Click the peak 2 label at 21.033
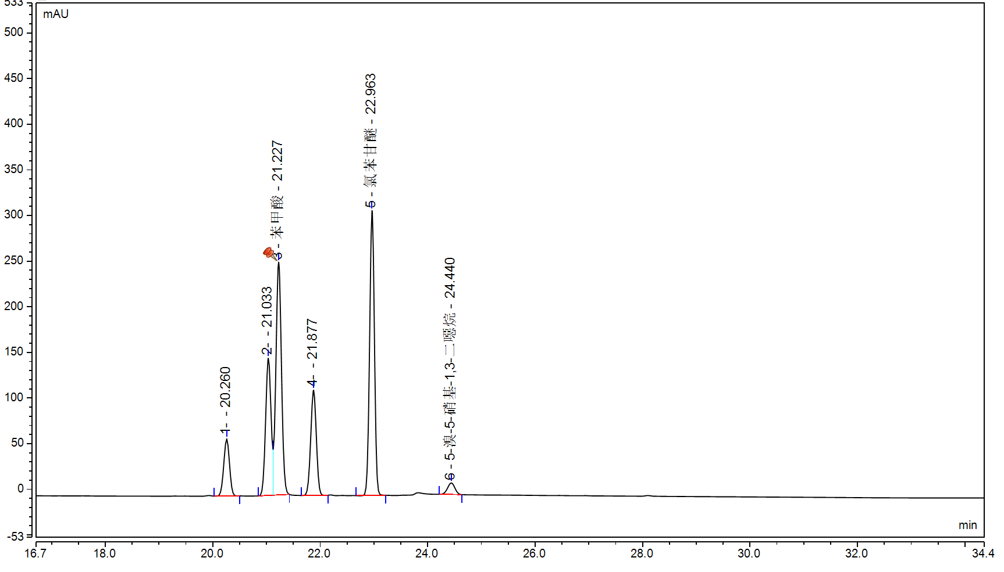This screenshot has height=572, width=1004. (x=266, y=319)
